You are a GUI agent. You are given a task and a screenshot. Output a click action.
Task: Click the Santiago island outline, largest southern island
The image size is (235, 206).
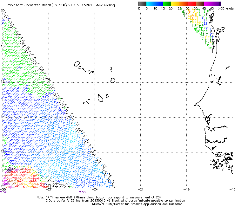(100, 98)
